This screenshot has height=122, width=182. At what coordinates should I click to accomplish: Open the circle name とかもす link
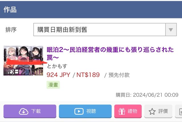(x=57, y=66)
